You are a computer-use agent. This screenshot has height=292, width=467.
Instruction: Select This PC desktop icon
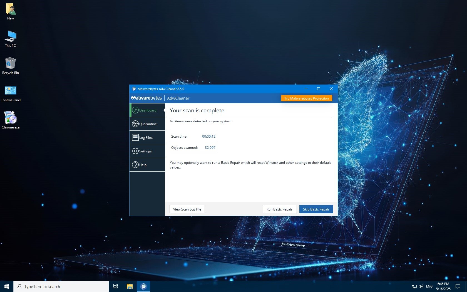[11, 39]
